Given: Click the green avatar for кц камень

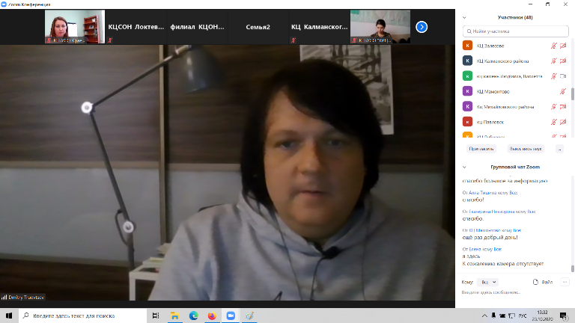Looking at the screenshot, I should point(467,76).
